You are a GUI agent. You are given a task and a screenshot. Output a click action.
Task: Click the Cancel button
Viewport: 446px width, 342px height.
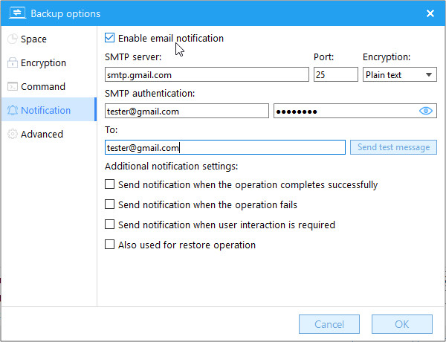329,324
